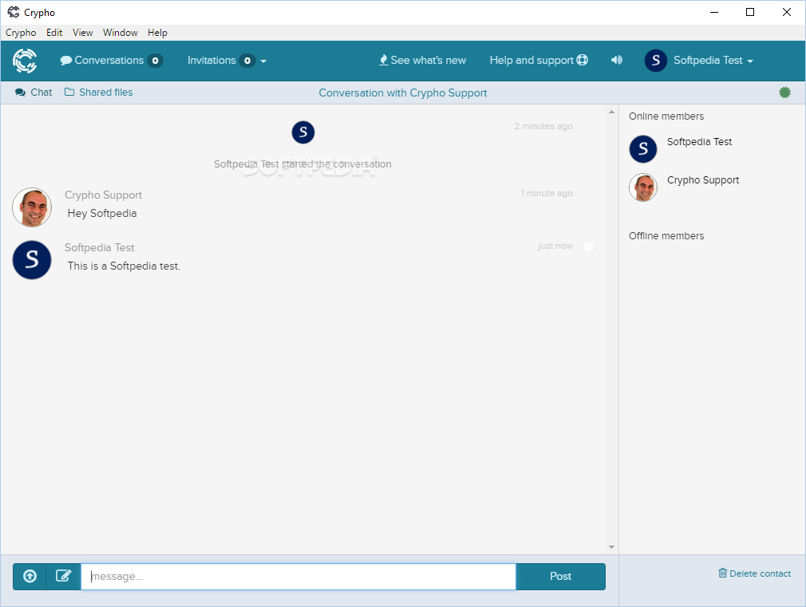Screen dimensions: 806x607
Task: Open the Window menu
Action: pos(121,33)
